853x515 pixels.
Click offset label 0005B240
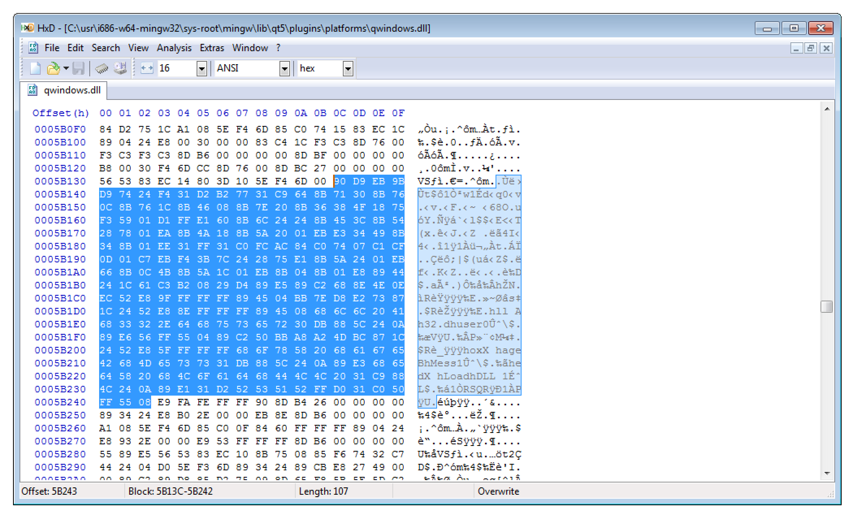(x=60, y=402)
